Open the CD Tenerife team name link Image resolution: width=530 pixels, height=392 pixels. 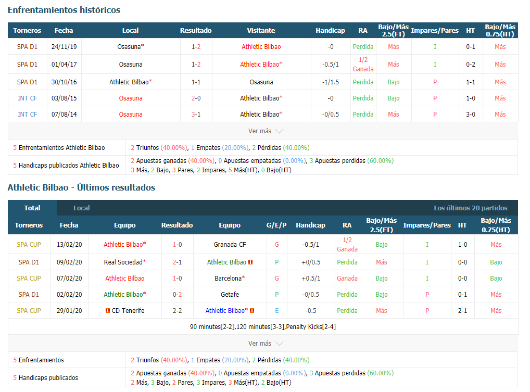pyautogui.click(x=128, y=311)
